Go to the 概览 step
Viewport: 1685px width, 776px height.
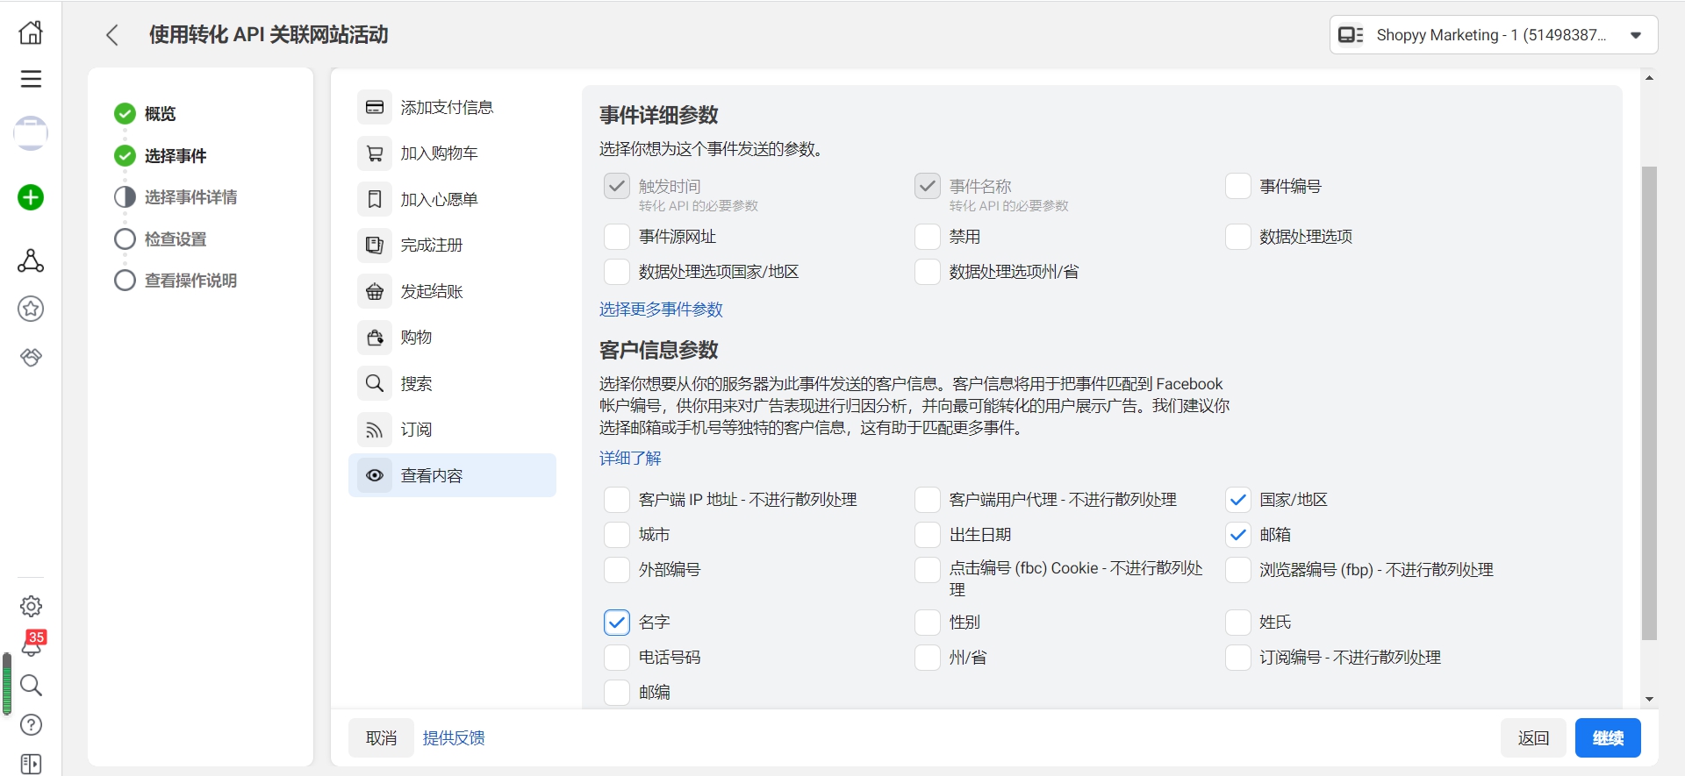coord(160,114)
